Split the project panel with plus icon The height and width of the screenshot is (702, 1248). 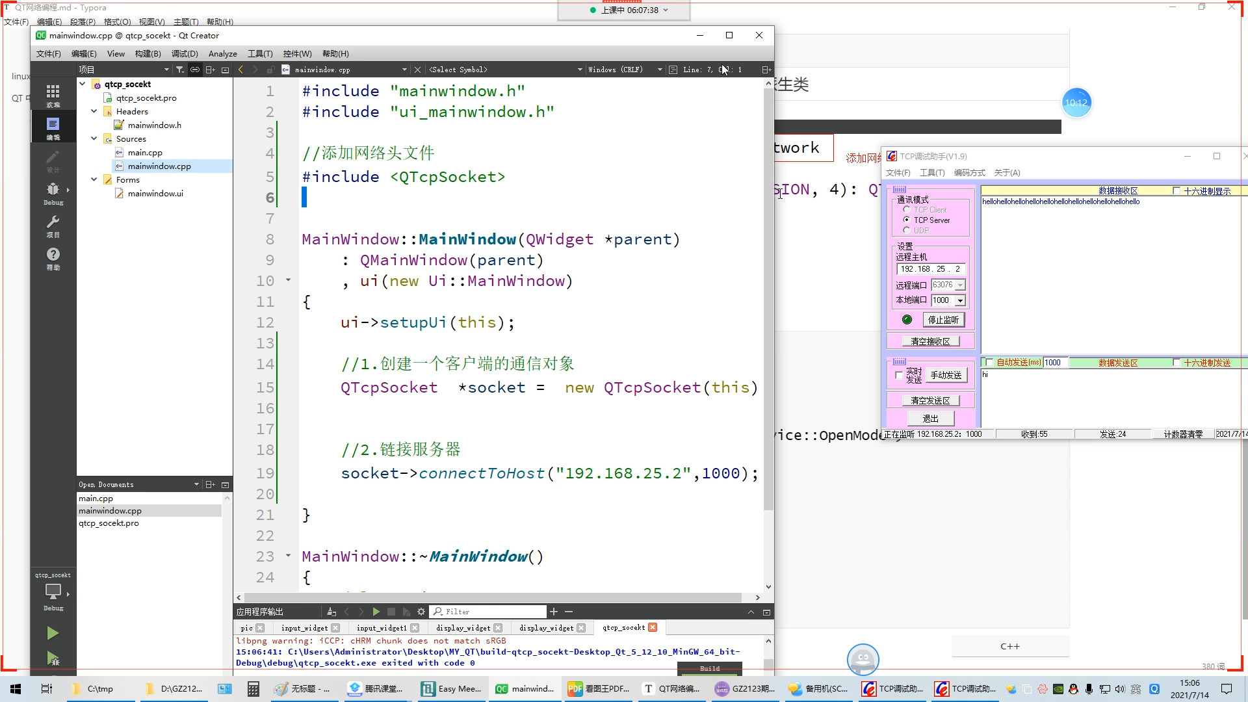(x=211, y=70)
